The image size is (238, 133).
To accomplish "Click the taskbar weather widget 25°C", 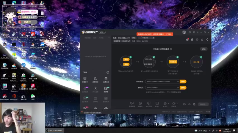I will point(201,130).
